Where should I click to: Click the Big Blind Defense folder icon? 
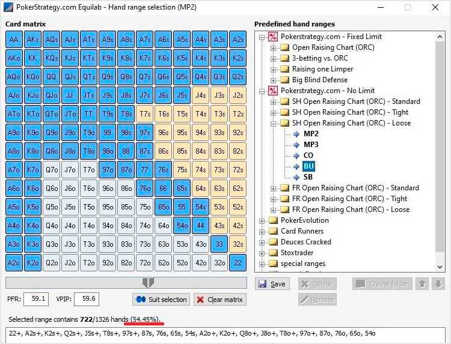pos(284,80)
